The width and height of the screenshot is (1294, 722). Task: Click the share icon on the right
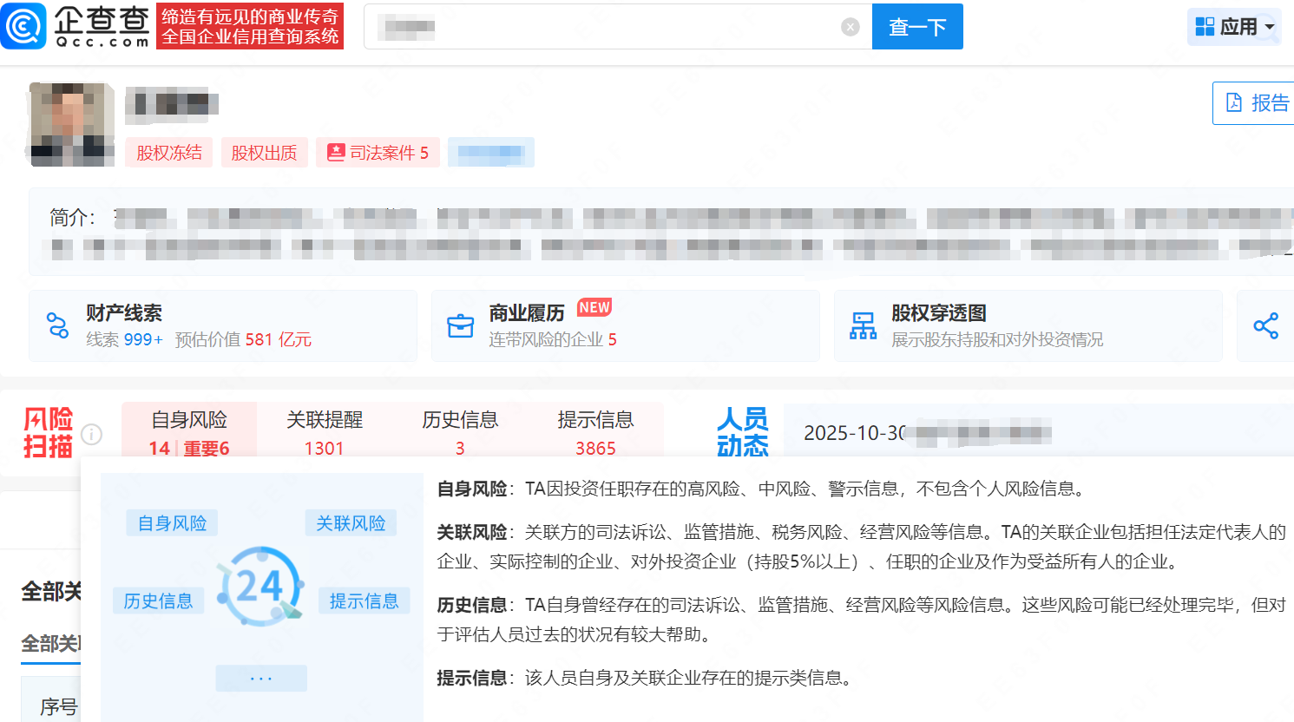(1265, 325)
